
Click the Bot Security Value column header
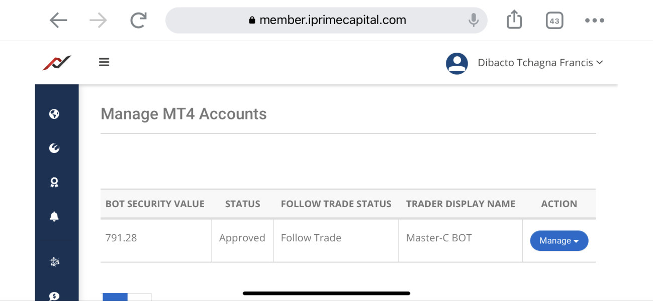click(155, 204)
